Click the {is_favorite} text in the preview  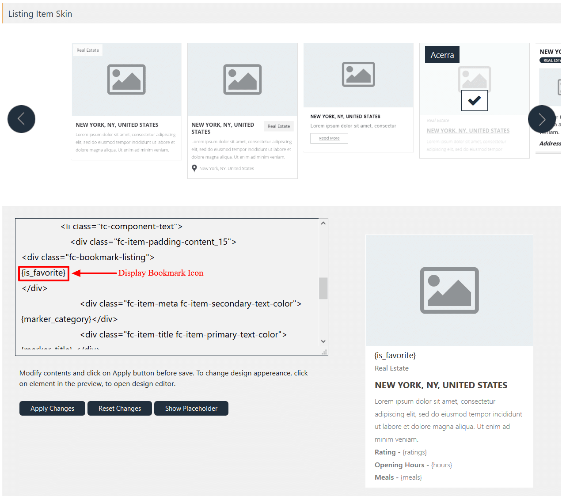tap(395, 355)
